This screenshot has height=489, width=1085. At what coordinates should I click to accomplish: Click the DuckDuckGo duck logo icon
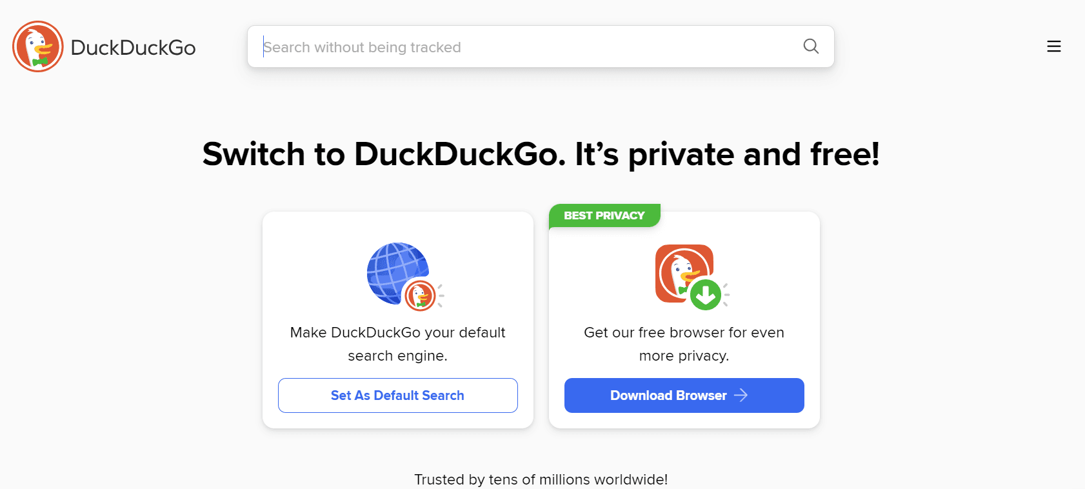(38, 46)
